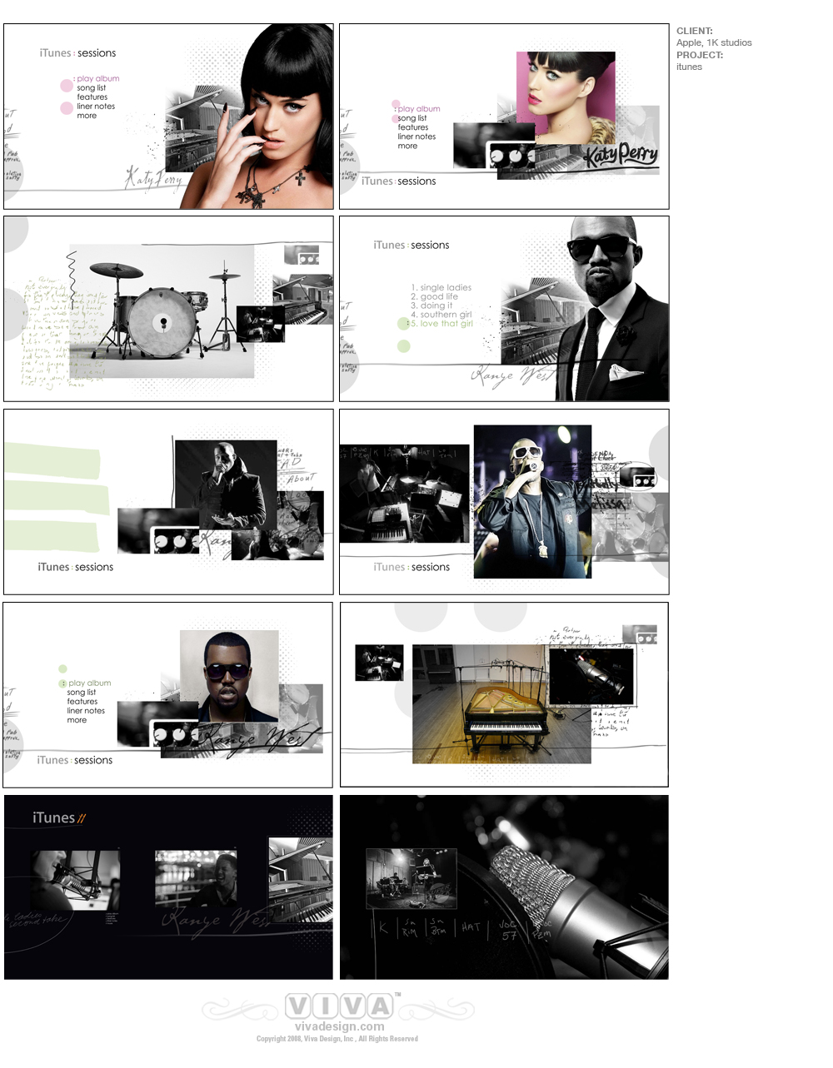833x1068 pixels.
Task: Choose track "3. doing it"
Action: (x=431, y=305)
